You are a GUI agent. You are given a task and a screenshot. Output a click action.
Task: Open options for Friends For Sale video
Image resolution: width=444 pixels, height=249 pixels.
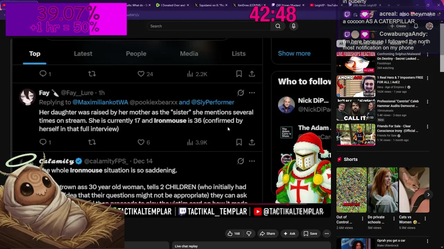pyautogui.click(x=427, y=127)
